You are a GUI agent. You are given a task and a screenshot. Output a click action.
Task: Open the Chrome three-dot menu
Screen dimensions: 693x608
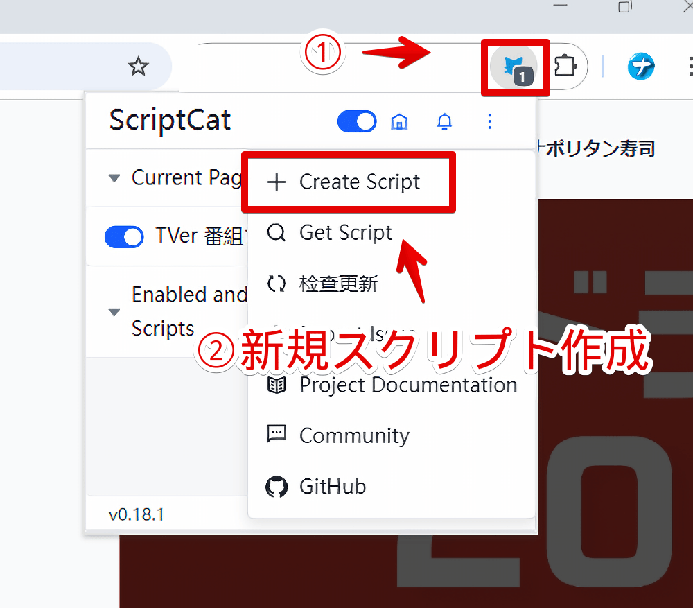[x=690, y=67]
